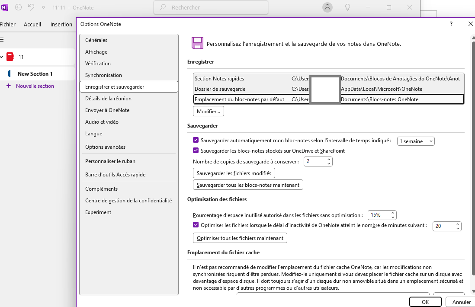This screenshot has width=475, height=307.
Task: Open the 1 semaine interval dropdown
Action: 416,141
